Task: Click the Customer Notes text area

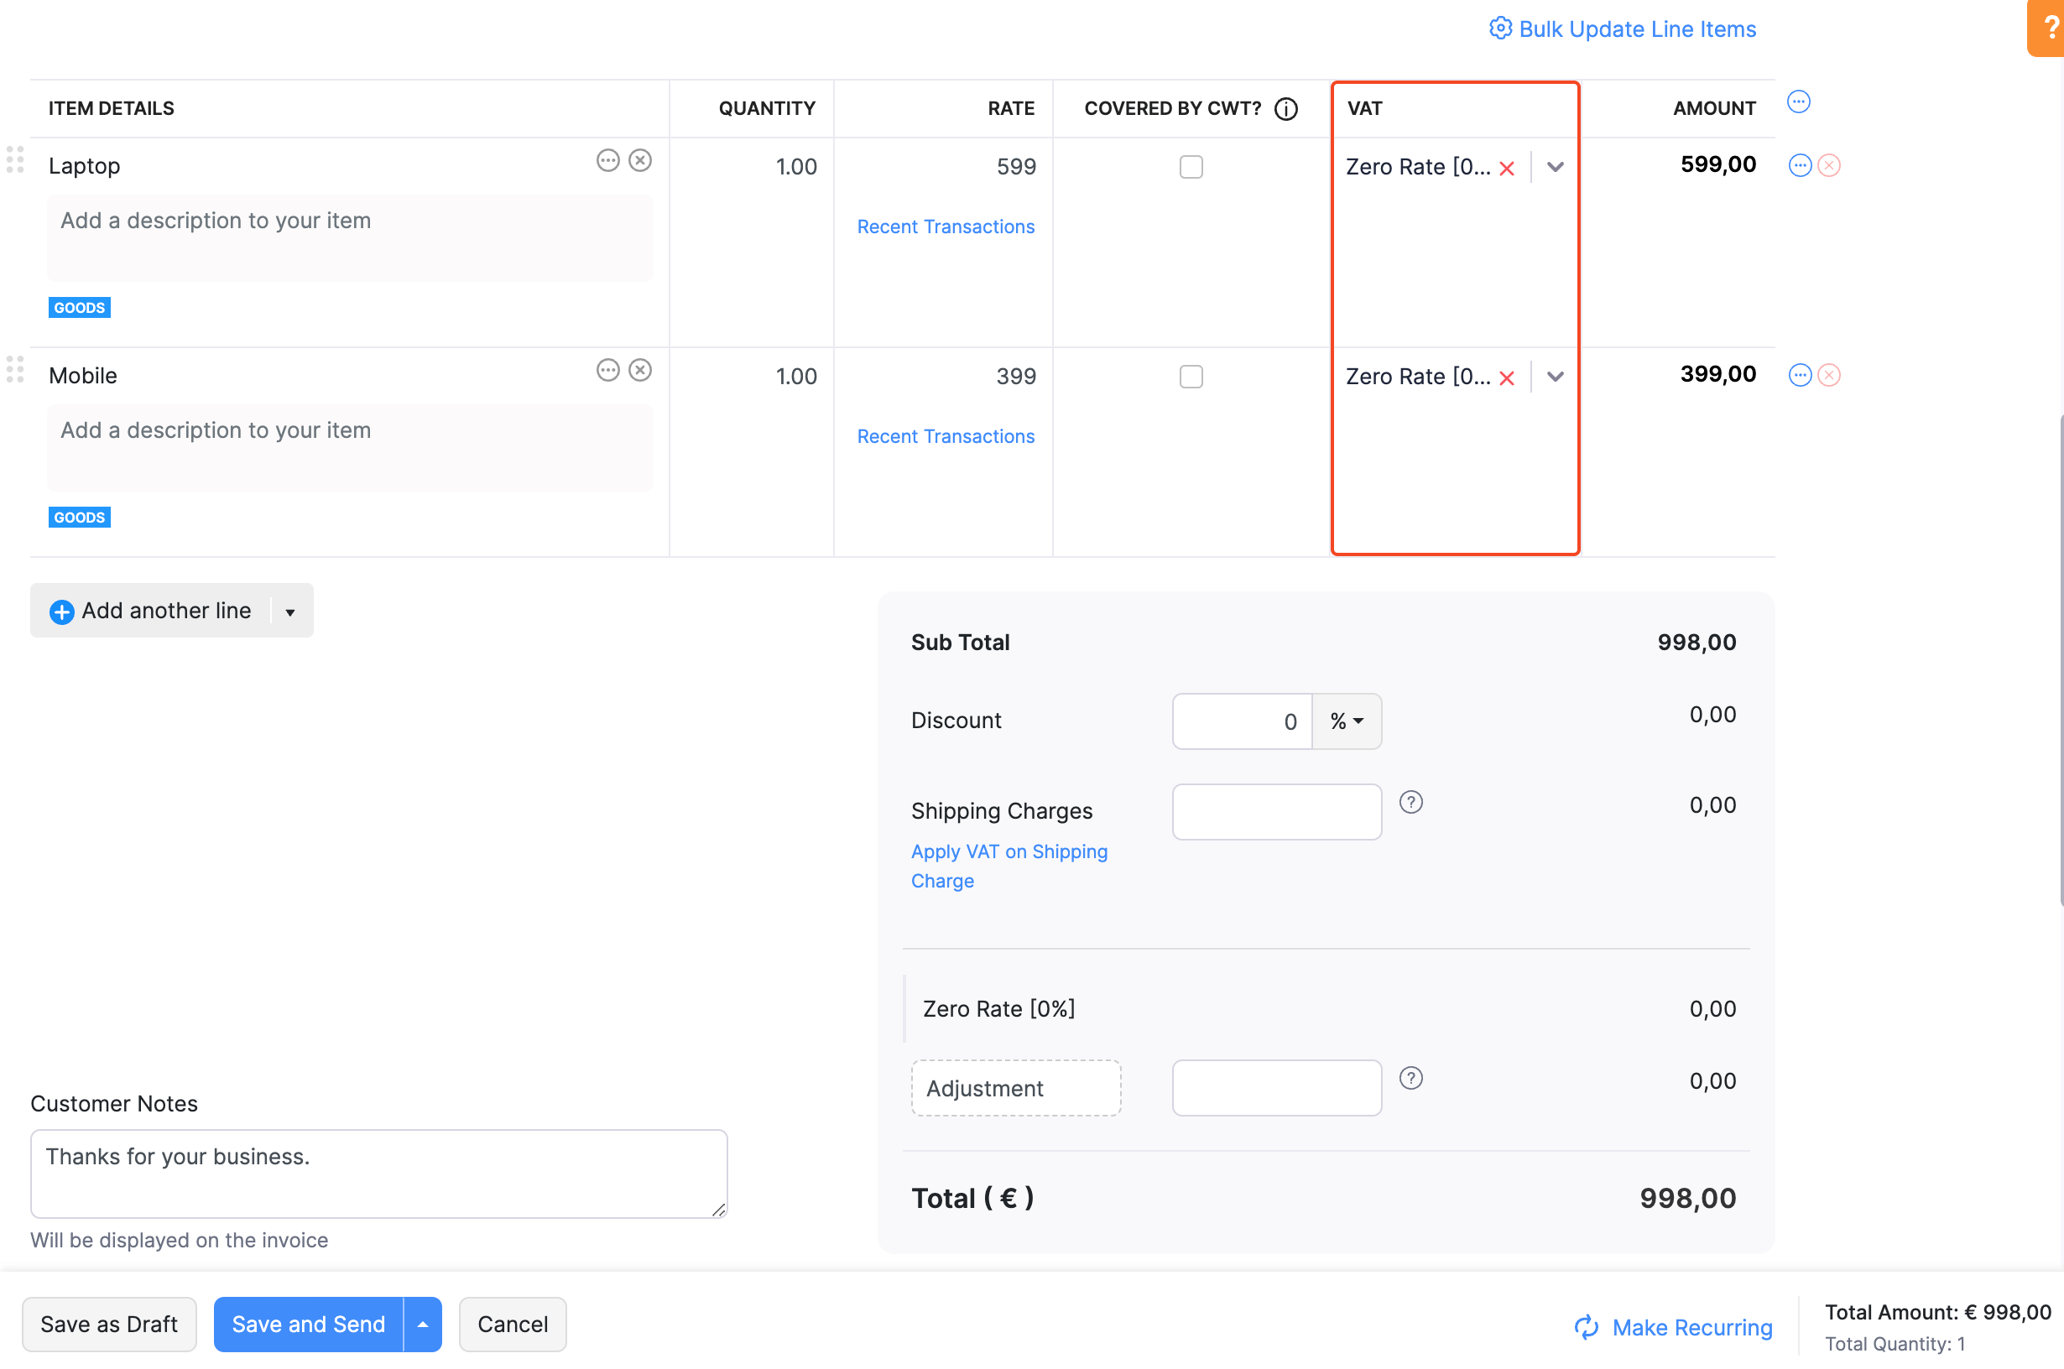Action: [x=379, y=1174]
